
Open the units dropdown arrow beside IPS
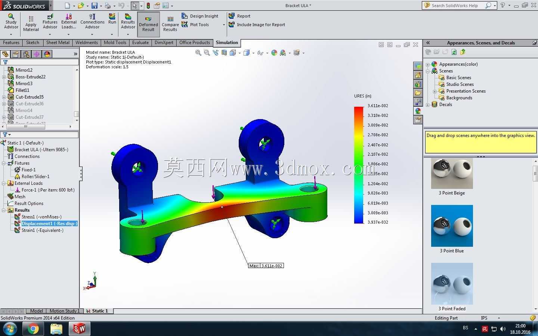pos(499,318)
